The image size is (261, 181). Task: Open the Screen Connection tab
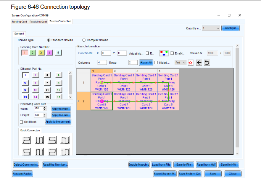point(60,21)
